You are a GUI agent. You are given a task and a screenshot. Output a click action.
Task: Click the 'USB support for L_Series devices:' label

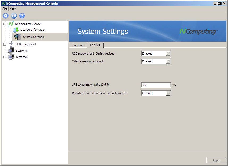point(94,53)
